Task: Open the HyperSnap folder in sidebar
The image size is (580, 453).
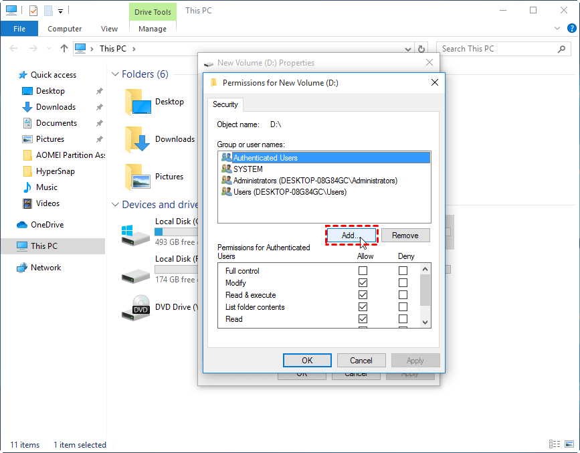Action: pos(55,171)
